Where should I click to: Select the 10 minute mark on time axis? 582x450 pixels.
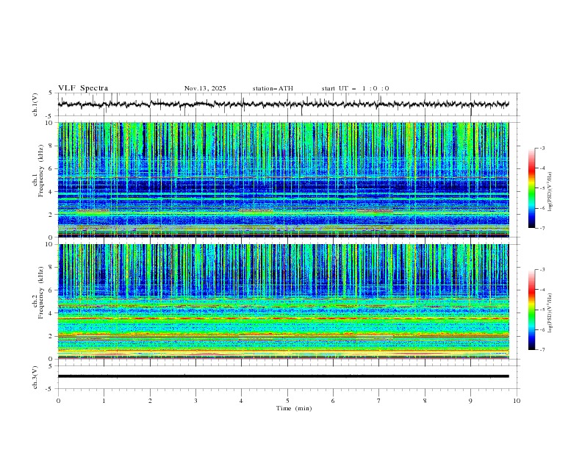pos(517,401)
